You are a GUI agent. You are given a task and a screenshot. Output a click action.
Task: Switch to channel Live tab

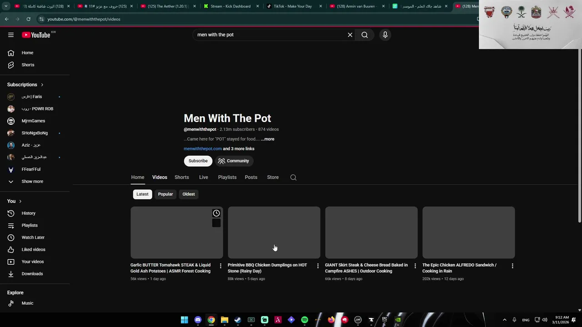(x=204, y=177)
